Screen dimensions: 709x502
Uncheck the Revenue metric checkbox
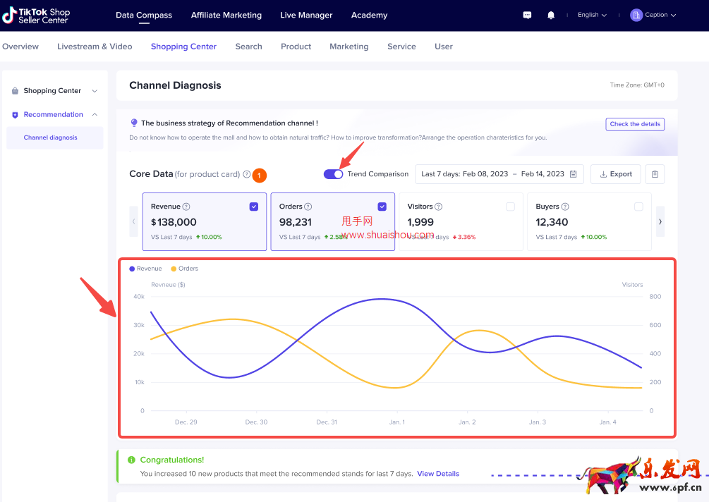pos(254,207)
